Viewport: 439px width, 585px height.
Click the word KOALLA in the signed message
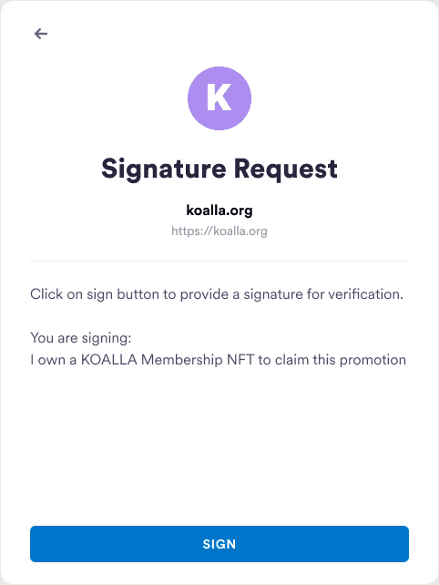point(109,360)
